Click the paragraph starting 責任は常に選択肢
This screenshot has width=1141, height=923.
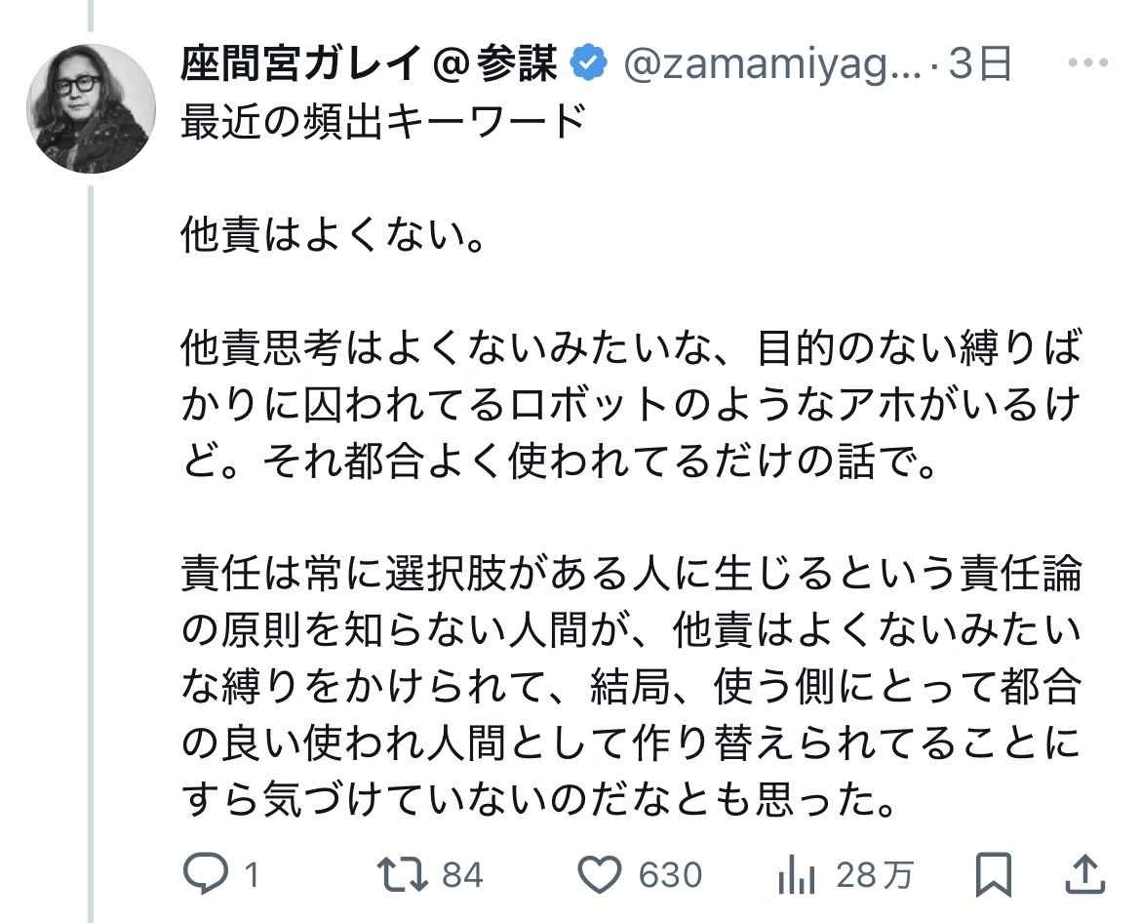click(x=630, y=688)
